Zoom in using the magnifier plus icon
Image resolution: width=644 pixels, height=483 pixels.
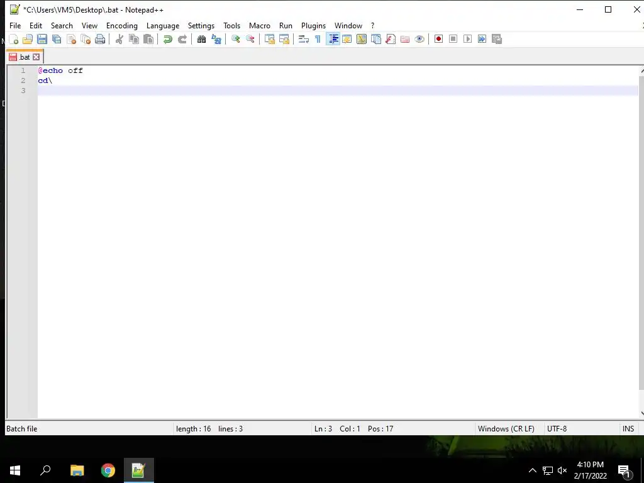point(235,39)
